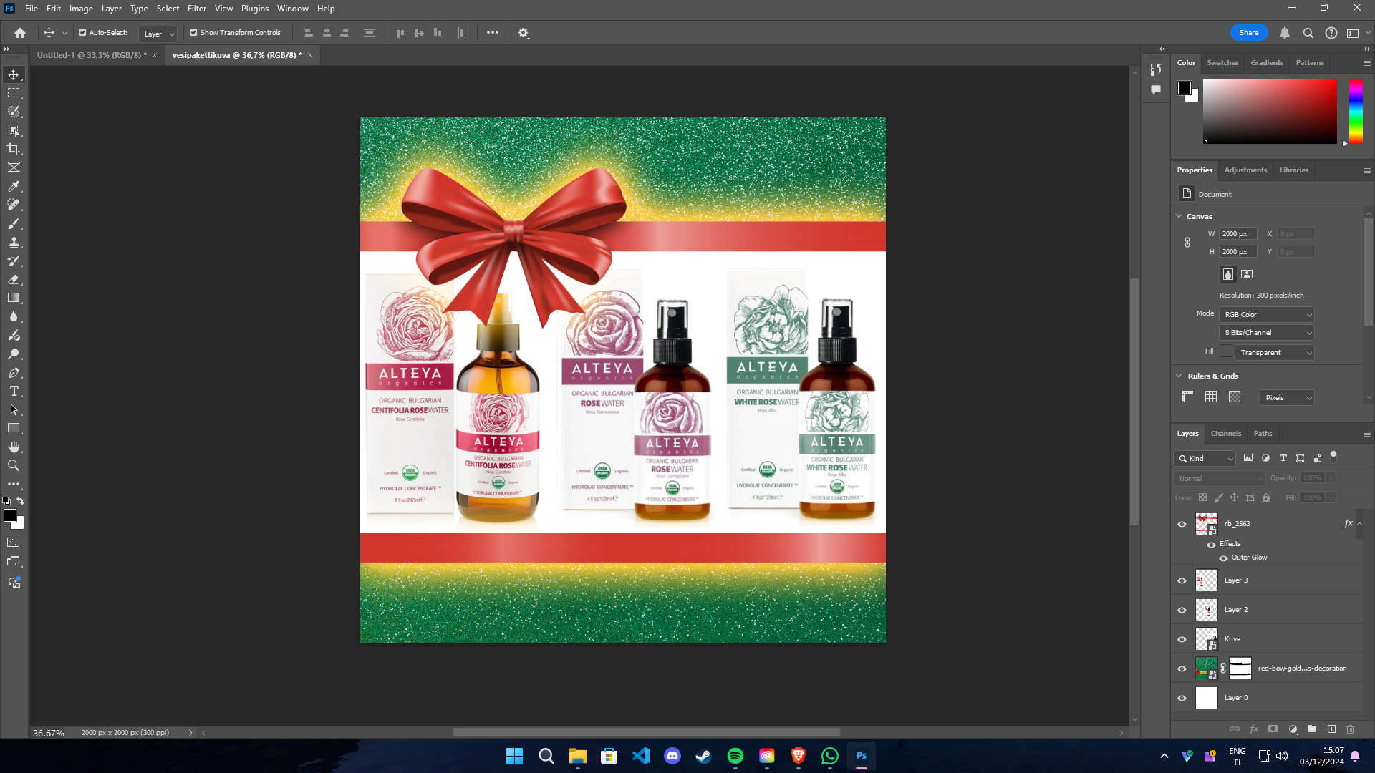Toggle visibility of Kuva layer
The image size is (1375, 773).
coord(1182,639)
